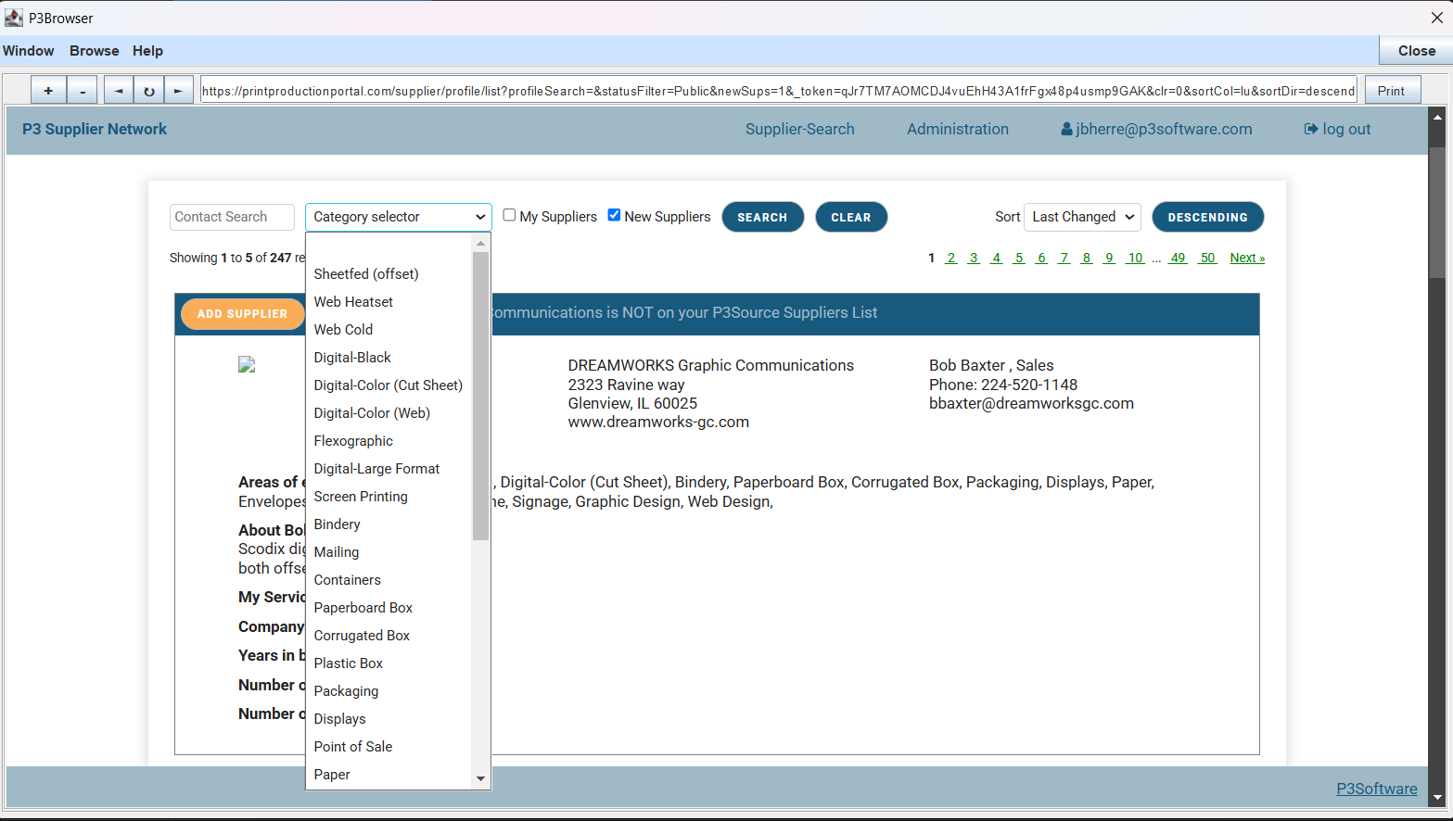This screenshot has width=1453, height=821.
Task: Click the broken supplier logo image
Action: pos(247,365)
